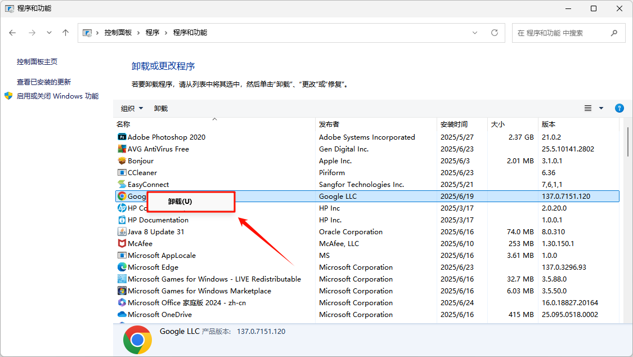Open recent locations dropdown chevron
The height and width of the screenshot is (357, 633).
(x=49, y=33)
